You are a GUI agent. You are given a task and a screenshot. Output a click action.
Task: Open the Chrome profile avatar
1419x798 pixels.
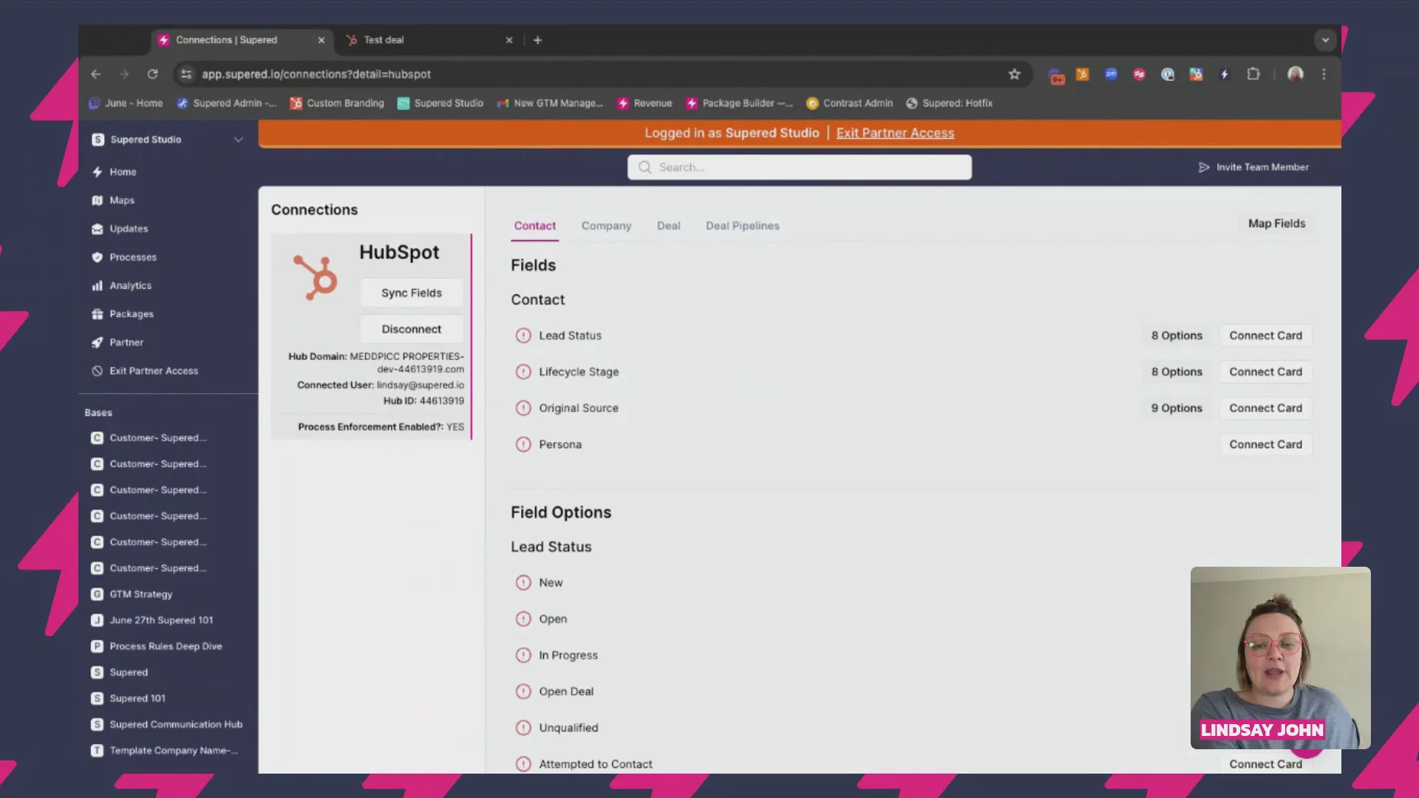[x=1295, y=74]
